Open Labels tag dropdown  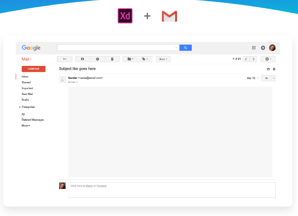145,59
